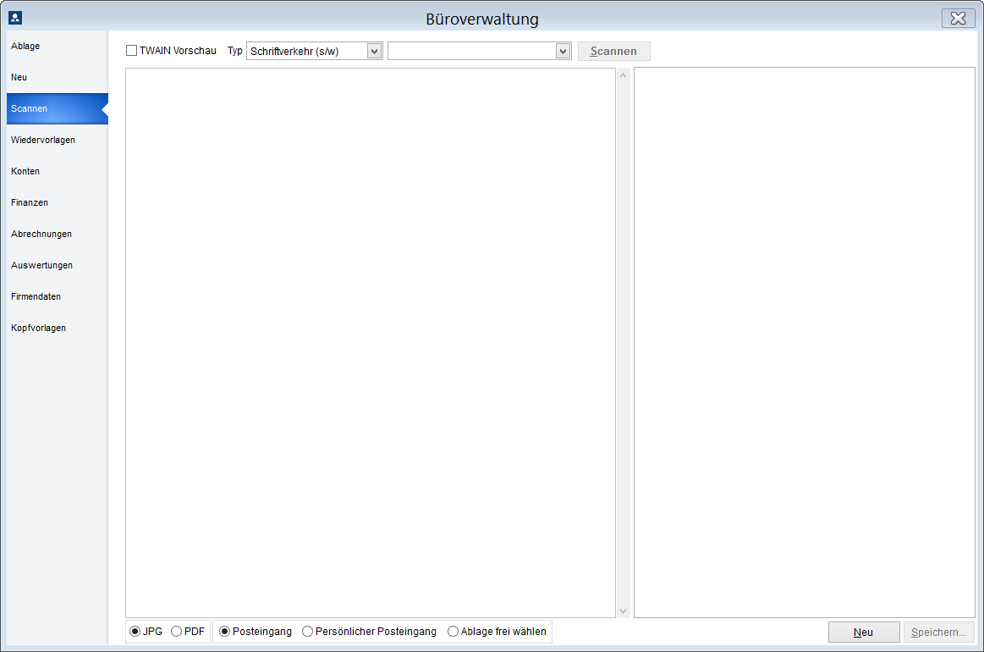Choose the PDF format radio button

coord(176,632)
